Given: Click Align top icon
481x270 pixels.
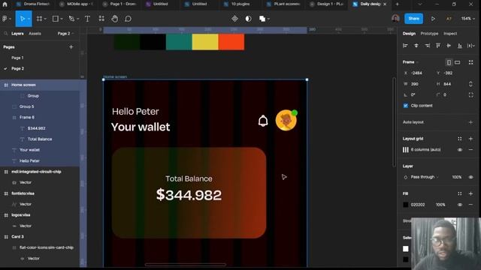Looking at the screenshot, I should tap(438, 46).
